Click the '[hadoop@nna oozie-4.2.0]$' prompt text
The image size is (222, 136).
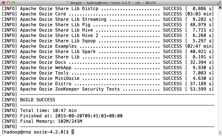[35, 132]
